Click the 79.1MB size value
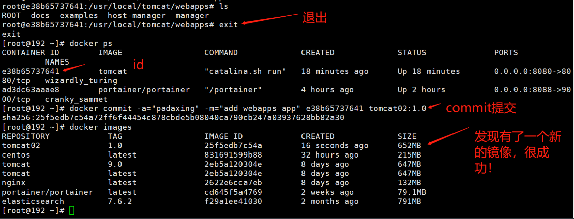The height and width of the screenshot is (219, 574). coord(412,192)
